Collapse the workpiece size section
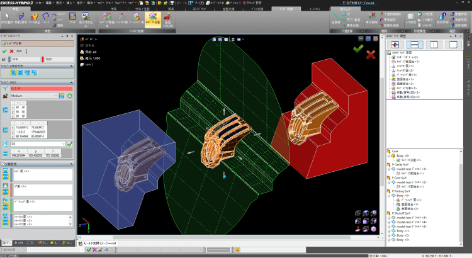The image size is (472, 258). [72, 82]
